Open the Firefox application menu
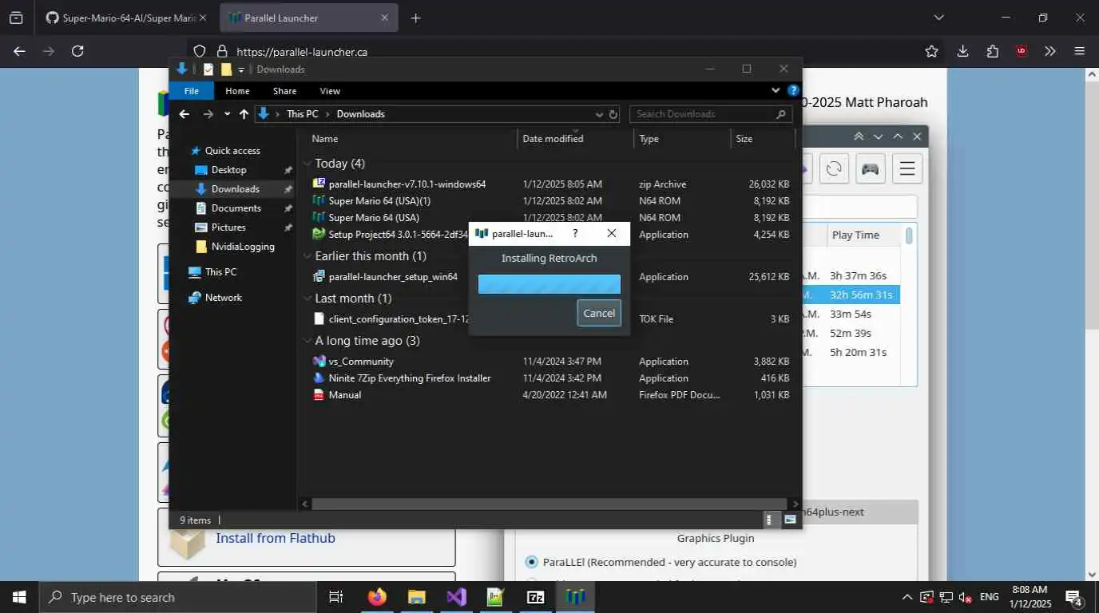1099x613 pixels. [x=1080, y=51]
